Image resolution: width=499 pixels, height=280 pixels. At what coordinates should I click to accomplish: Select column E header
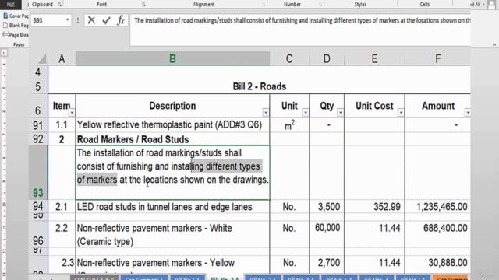click(x=374, y=59)
